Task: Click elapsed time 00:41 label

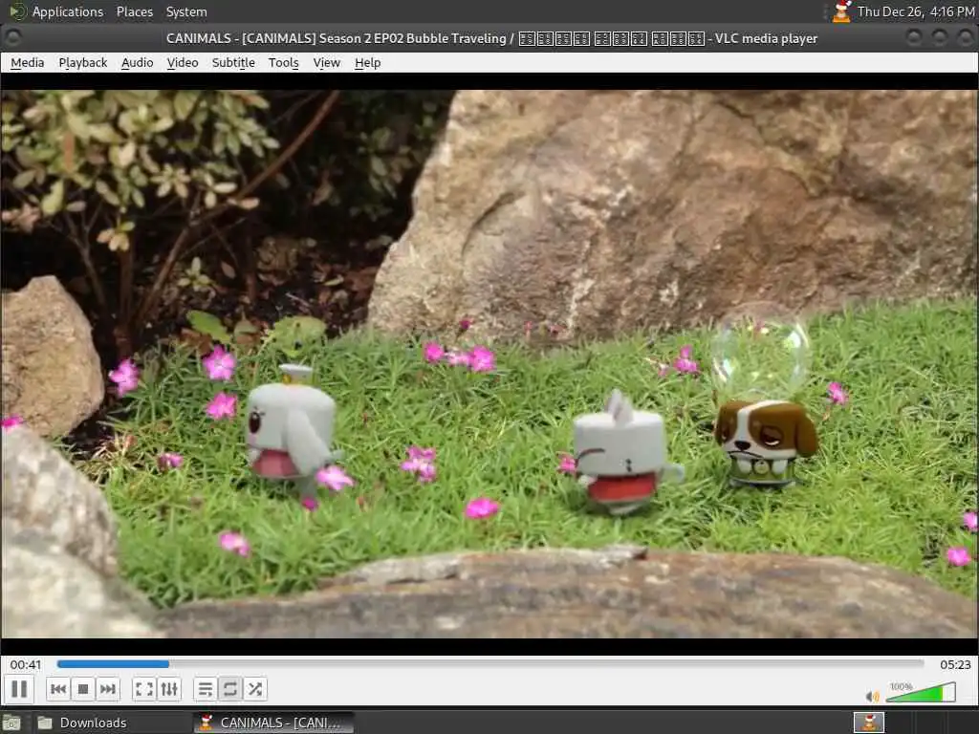Action: pos(26,665)
